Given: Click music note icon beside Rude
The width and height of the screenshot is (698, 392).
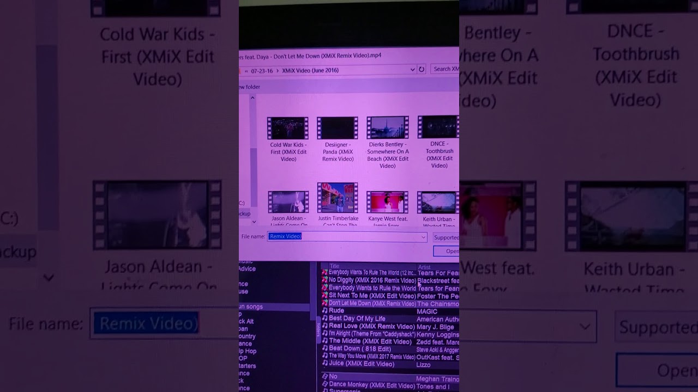Looking at the screenshot, I should click(324, 311).
